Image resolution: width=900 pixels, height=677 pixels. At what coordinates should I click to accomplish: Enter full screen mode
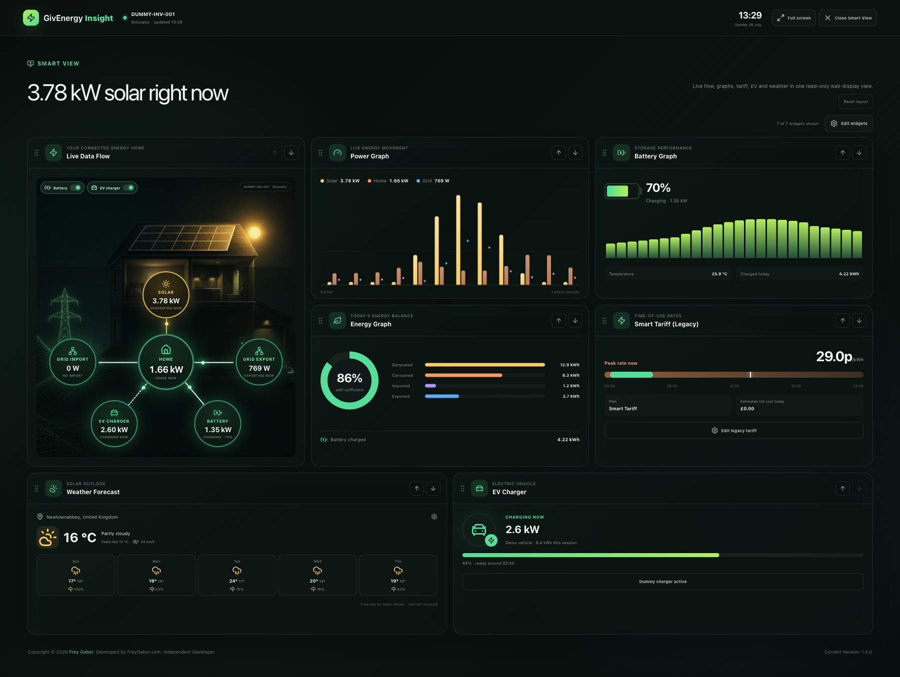click(x=793, y=18)
